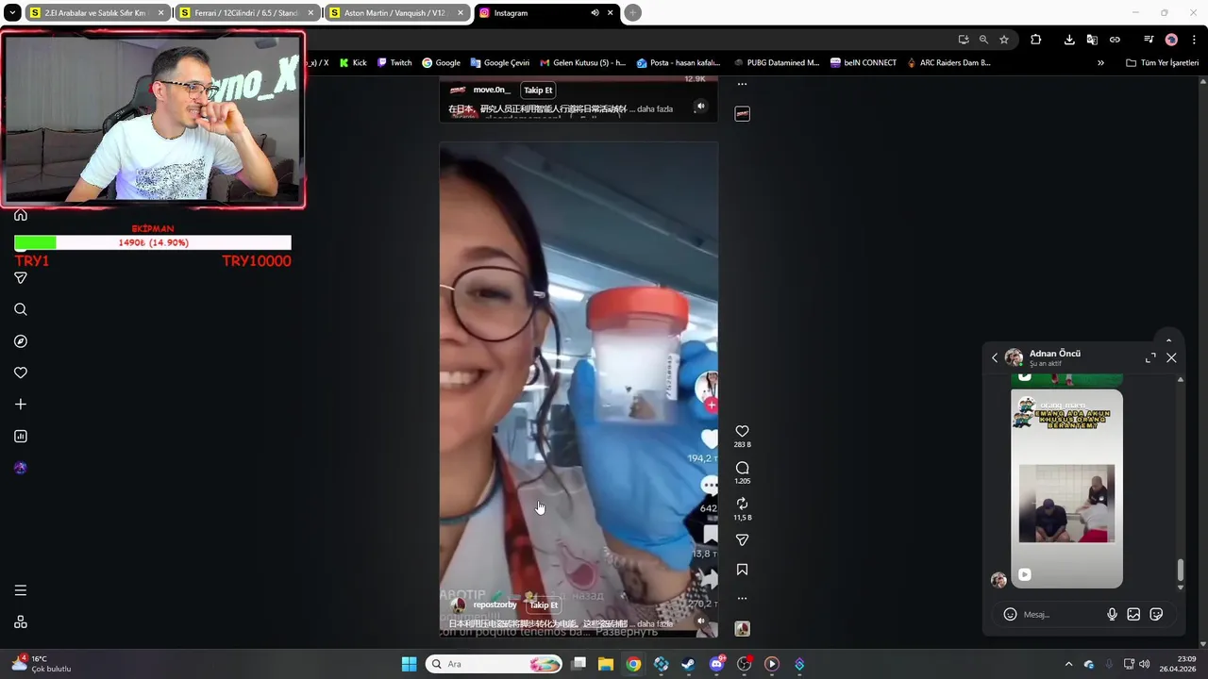Open Steam from the taskbar
The image size is (1208, 679).
pos(688,664)
